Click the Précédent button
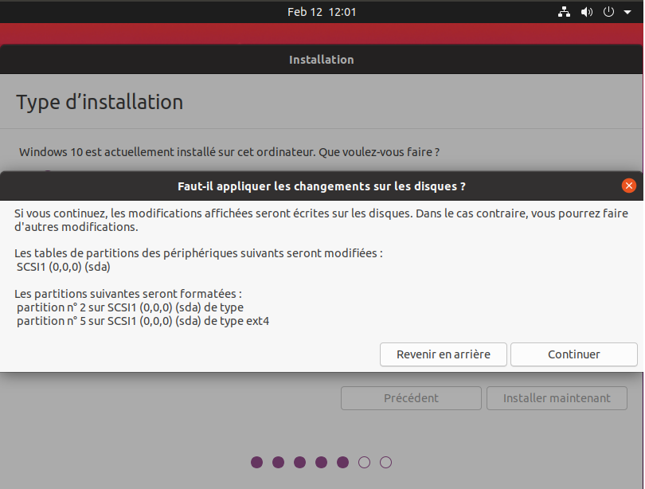The image size is (645, 489). coord(411,398)
